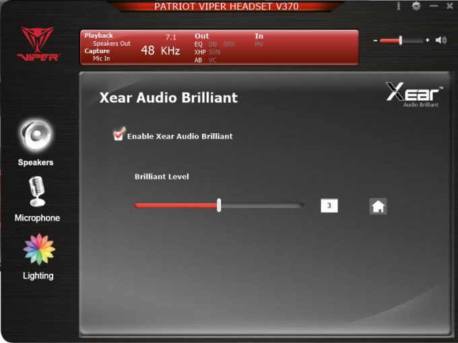Decrease volume with the minus sign
458x343 pixels.
pos(375,40)
